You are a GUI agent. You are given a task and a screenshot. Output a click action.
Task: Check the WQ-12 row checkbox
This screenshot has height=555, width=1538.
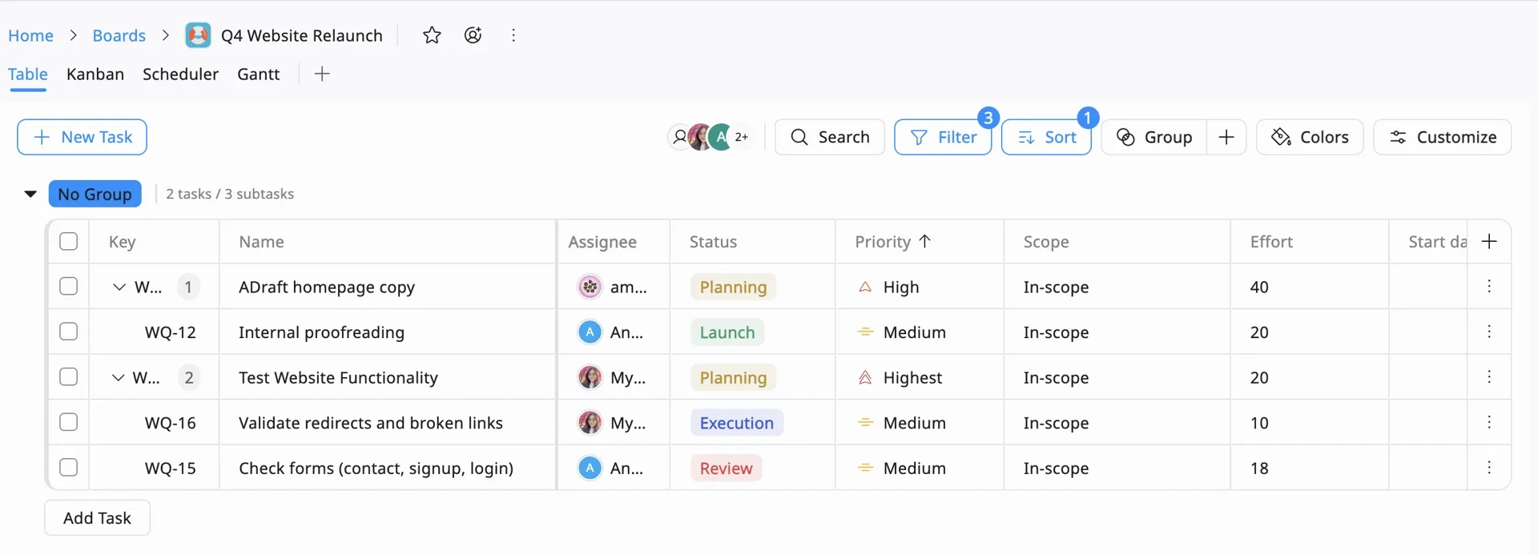tap(69, 332)
